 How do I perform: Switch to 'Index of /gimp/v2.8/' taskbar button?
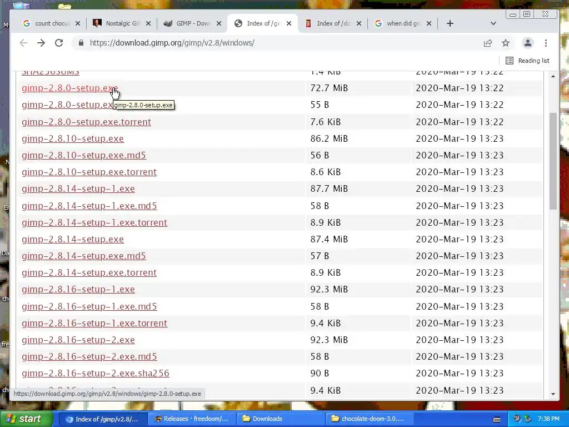click(x=103, y=419)
